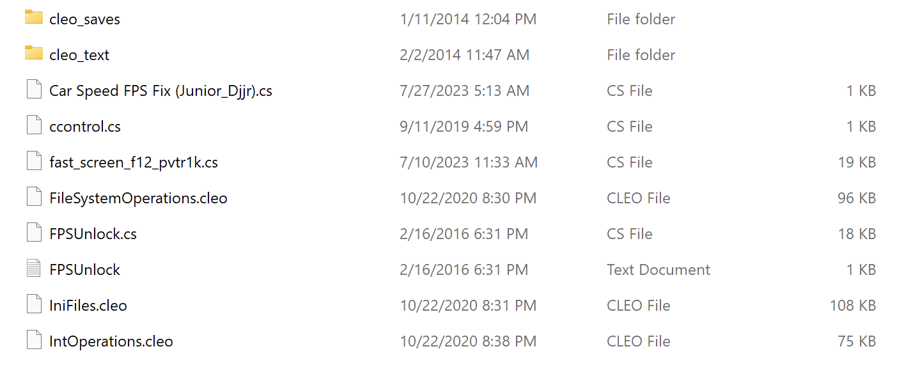Click the IntOperations.cleo file icon
This screenshot has width=904, height=381.
coord(34,341)
